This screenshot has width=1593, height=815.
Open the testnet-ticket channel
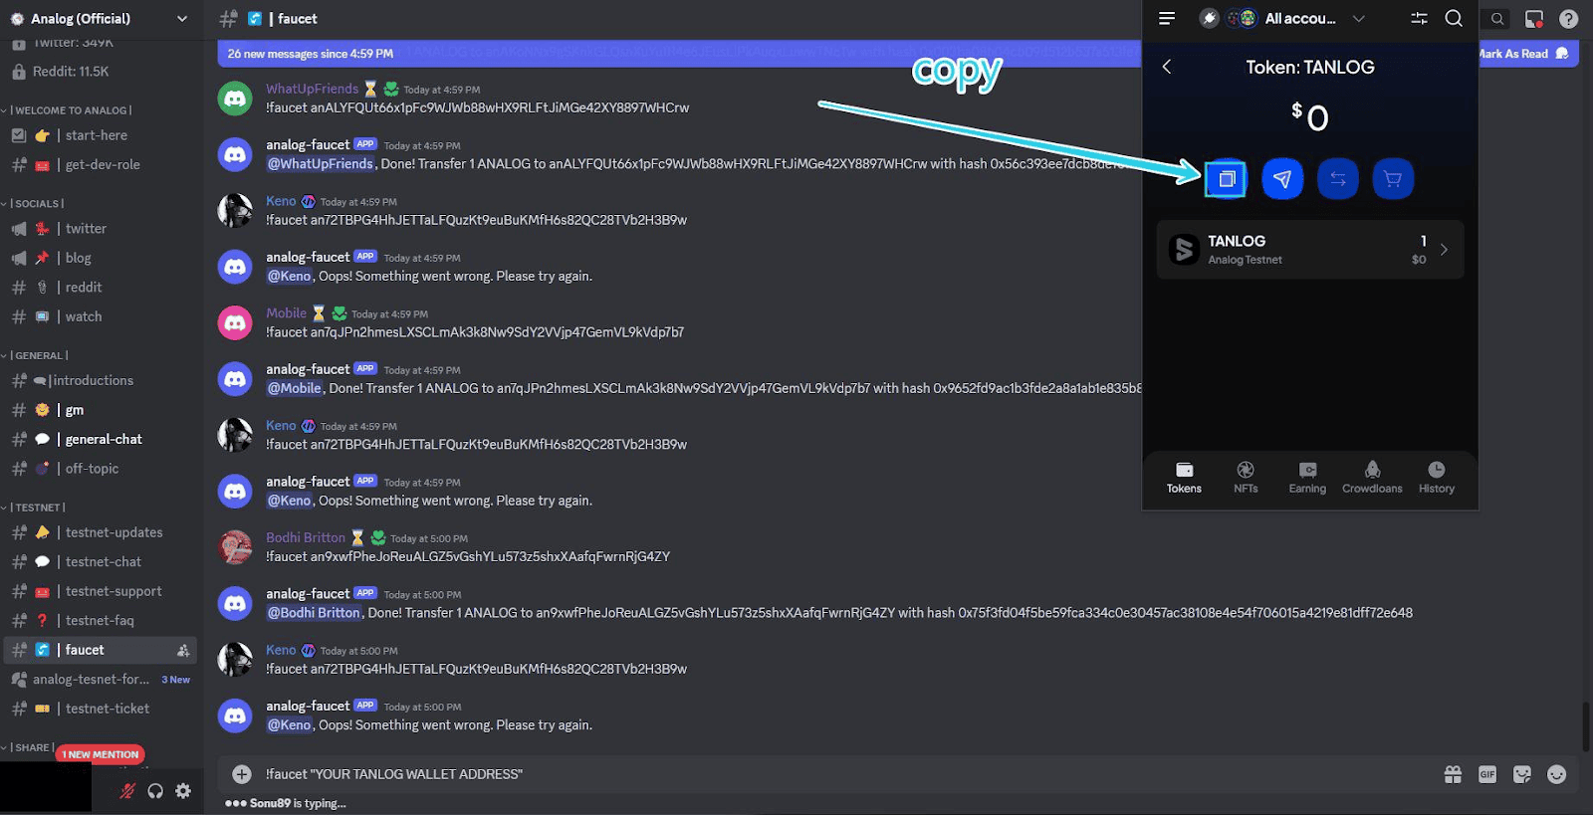(x=101, y=709)
